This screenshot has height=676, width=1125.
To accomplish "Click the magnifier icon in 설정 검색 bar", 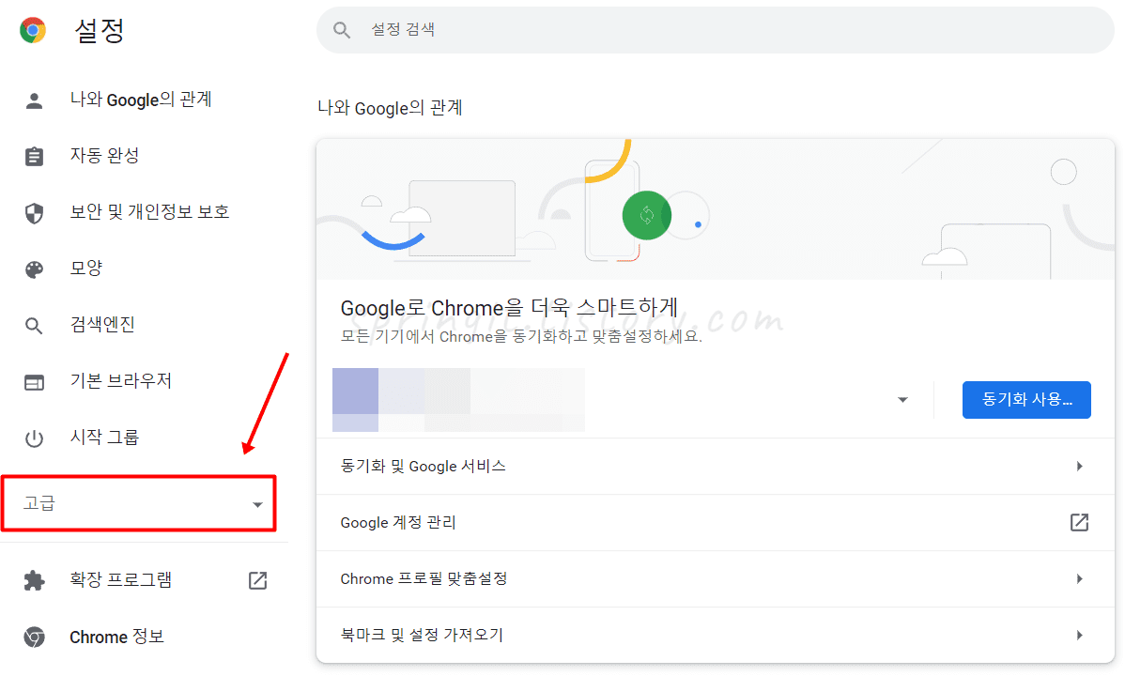I will click(x=342, y=30).
